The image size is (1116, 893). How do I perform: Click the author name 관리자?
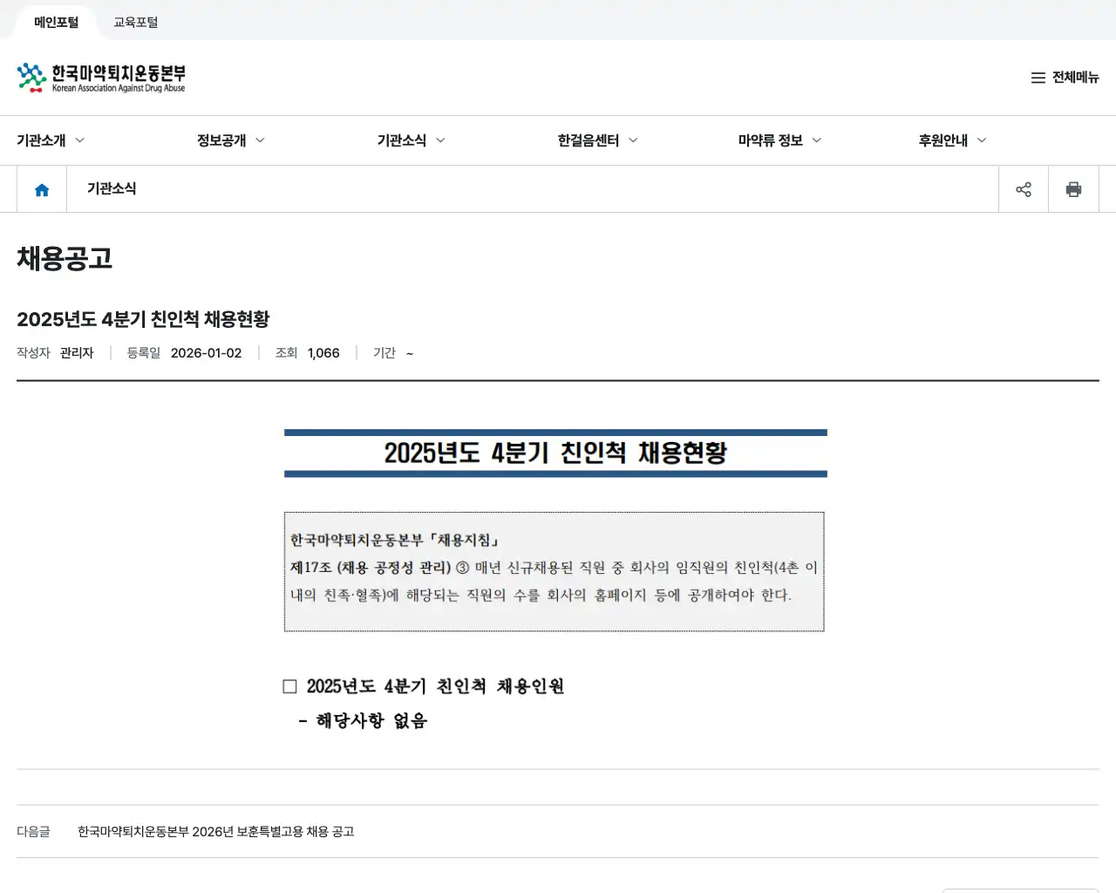(x=77, y=352)
